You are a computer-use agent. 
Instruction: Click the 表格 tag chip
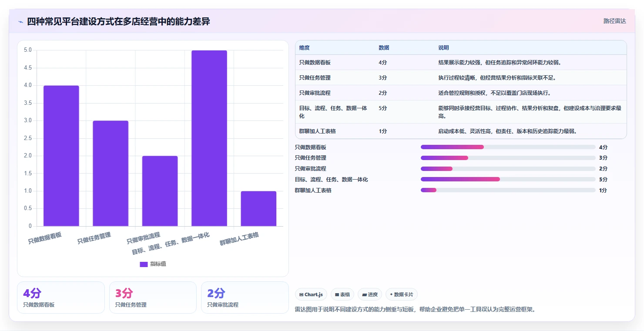342,294
